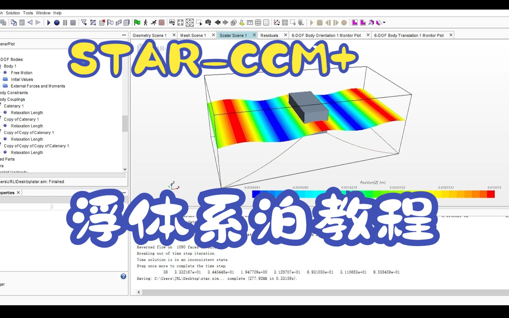
Task: Select Free Motion tree node
Action: (22, 73)
